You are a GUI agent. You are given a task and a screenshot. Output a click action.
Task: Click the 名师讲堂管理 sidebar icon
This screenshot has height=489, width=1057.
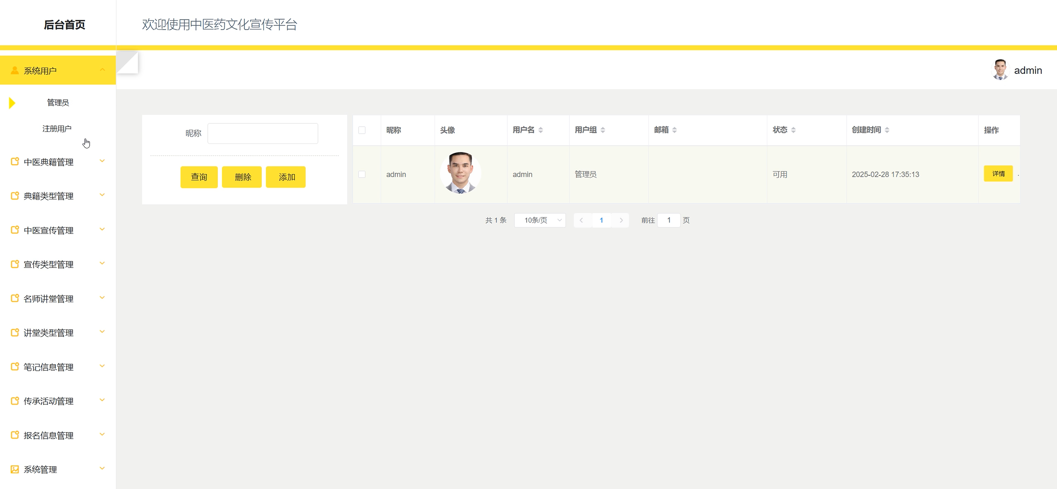(15, 298)
